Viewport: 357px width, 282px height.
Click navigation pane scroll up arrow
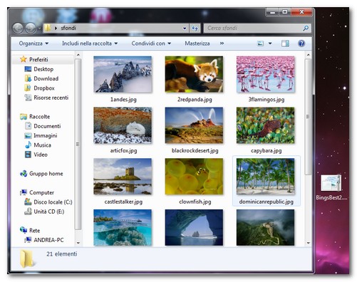pos(78,55)
